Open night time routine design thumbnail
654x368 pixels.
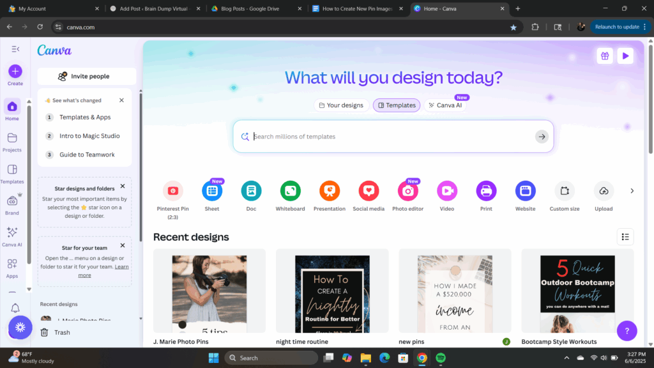click(332, 291)
